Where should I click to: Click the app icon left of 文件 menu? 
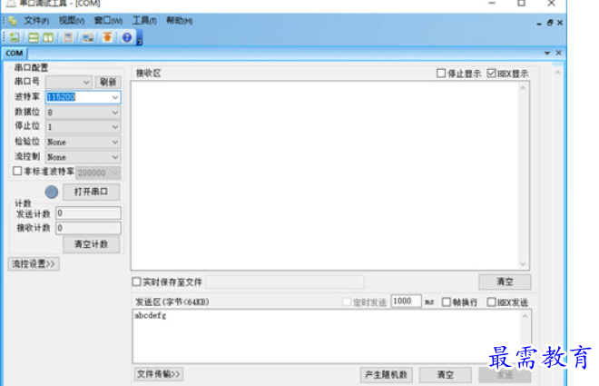pyautogui.click(x=13, y=21)
